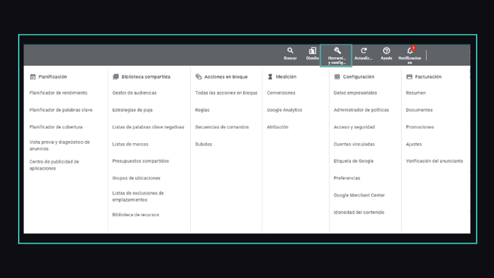Open Administrador de políticas
Screen dimensions: 494x278
tap(361, 110)
